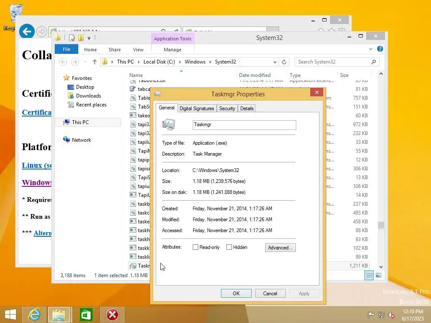This screenshot has width=431, height=323.
Task: Expand the chevron after Windows breadcrumb
Action: [210, 62]
